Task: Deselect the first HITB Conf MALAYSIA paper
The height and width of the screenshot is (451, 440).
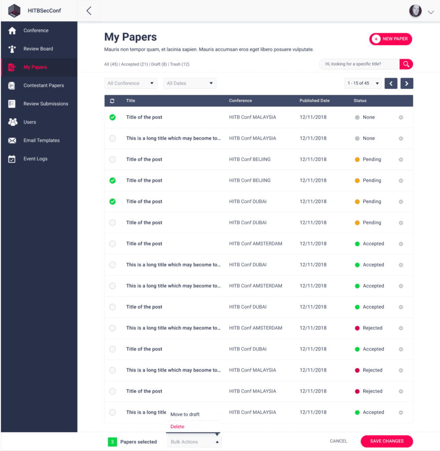Action: pos(112,117)
